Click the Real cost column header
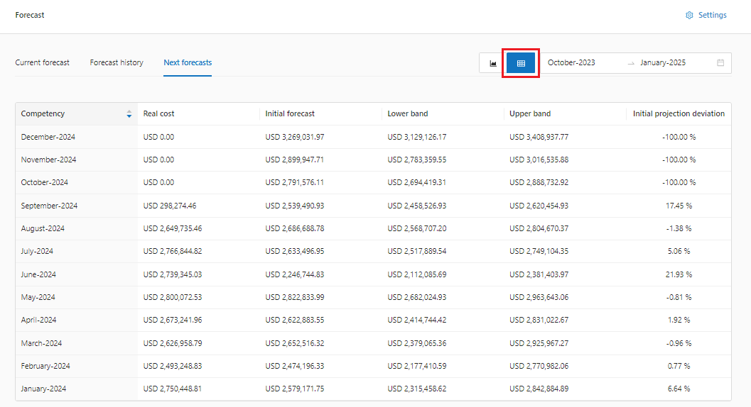Screen dimensions: 751x407 click(x=158, y=113)
